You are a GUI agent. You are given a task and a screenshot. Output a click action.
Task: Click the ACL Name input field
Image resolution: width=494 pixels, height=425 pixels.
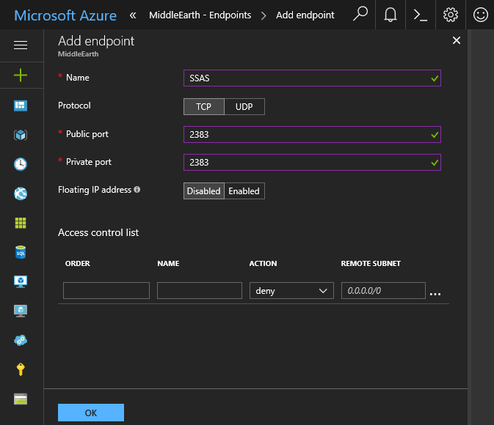pyautogui.click(x=200, y=290)
